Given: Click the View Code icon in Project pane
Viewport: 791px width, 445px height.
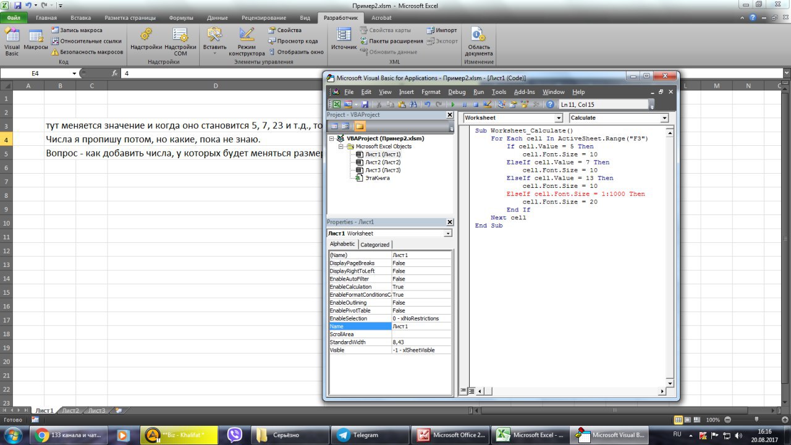Looking at the screenshot, I should 335,126.
